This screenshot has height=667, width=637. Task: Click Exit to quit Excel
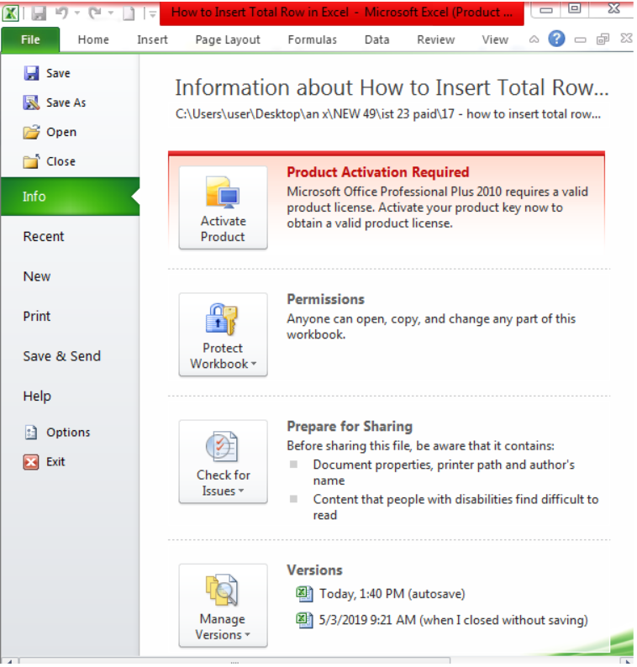pos(45,462)
